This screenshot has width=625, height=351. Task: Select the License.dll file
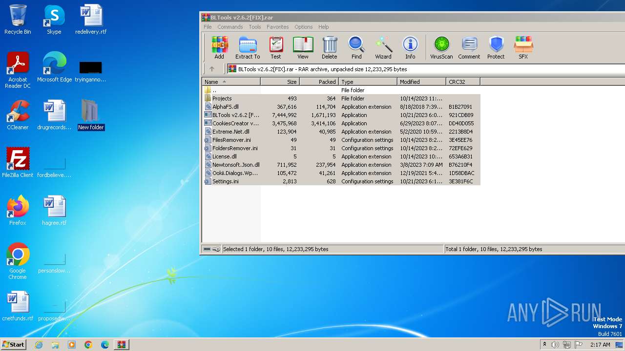click(341, 156)
